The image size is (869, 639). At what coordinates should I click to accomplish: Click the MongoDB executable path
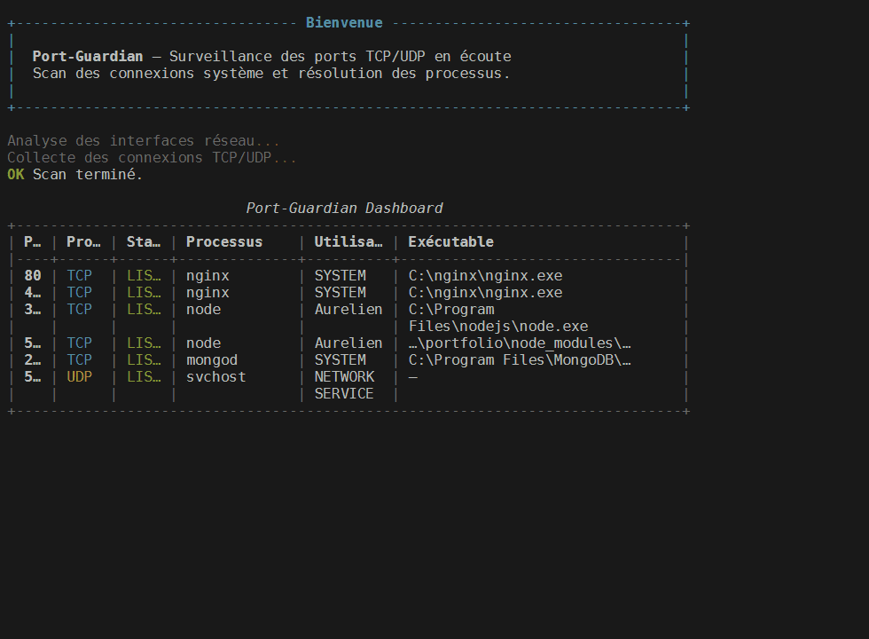(520, 360)
